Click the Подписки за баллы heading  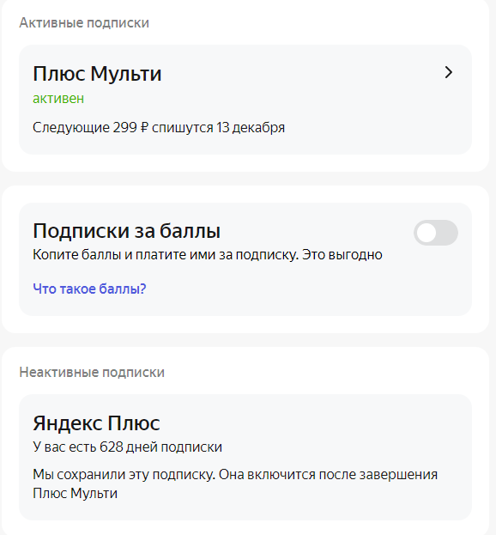(126, 231)
